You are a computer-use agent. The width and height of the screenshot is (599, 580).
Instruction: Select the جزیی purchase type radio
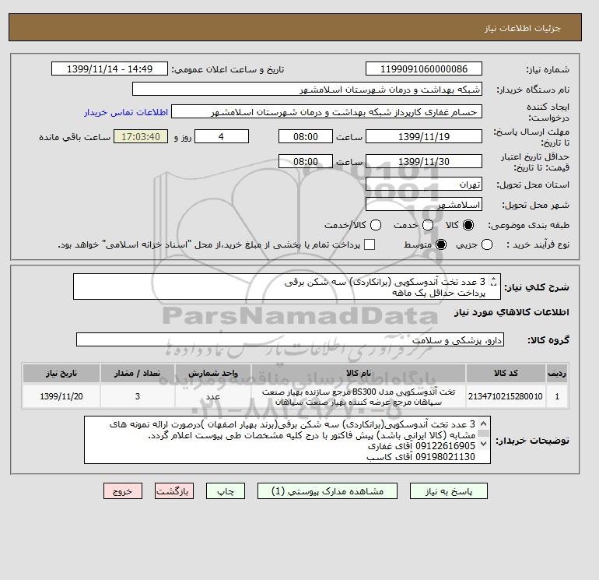[x=487, y=244]
